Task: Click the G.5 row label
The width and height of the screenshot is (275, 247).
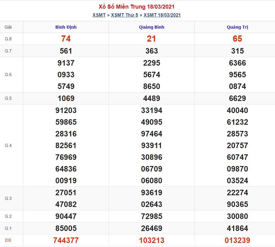Action: [8, 98]
